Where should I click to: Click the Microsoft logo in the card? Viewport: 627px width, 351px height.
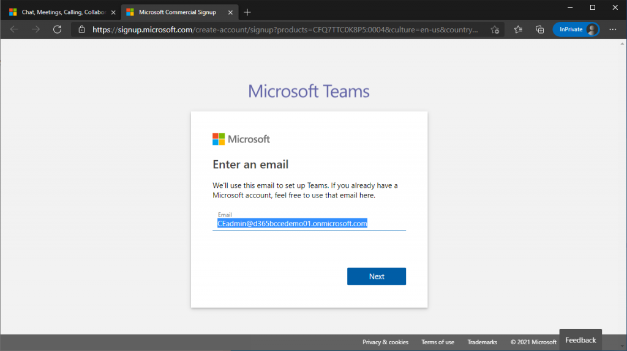pyautogui.click(x=241, y=139)
